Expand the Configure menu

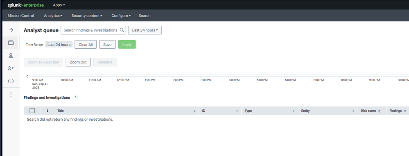coord(121,16)
